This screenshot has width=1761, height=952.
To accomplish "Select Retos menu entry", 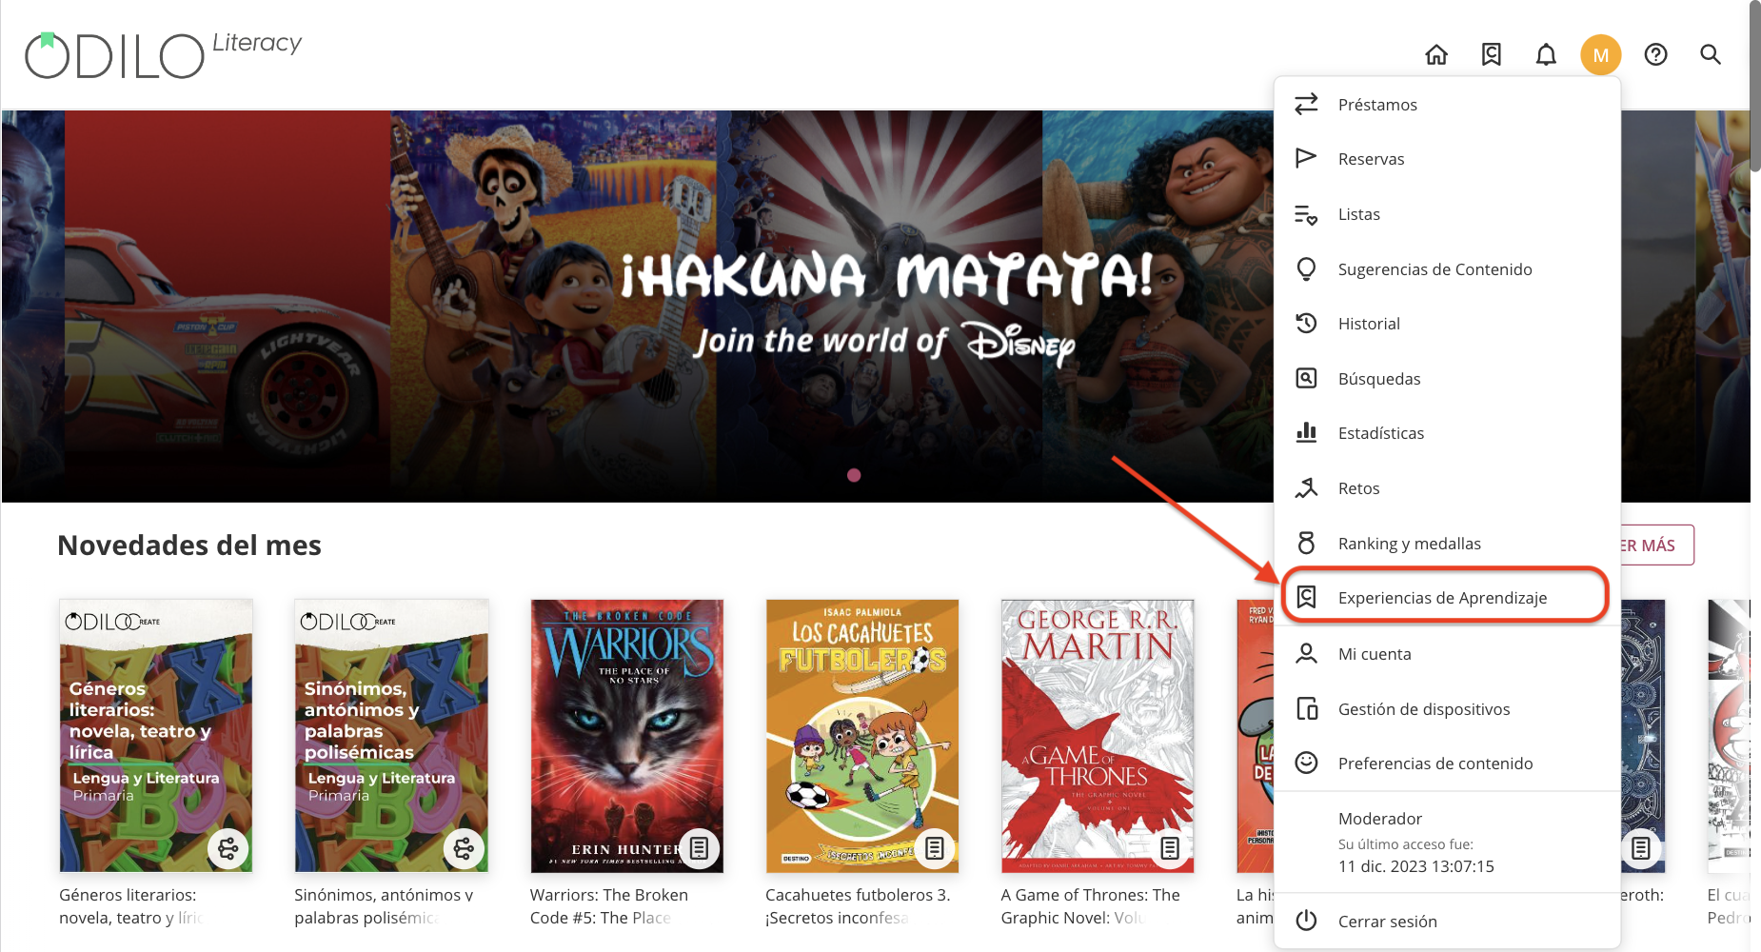I will pos(1447,487).
